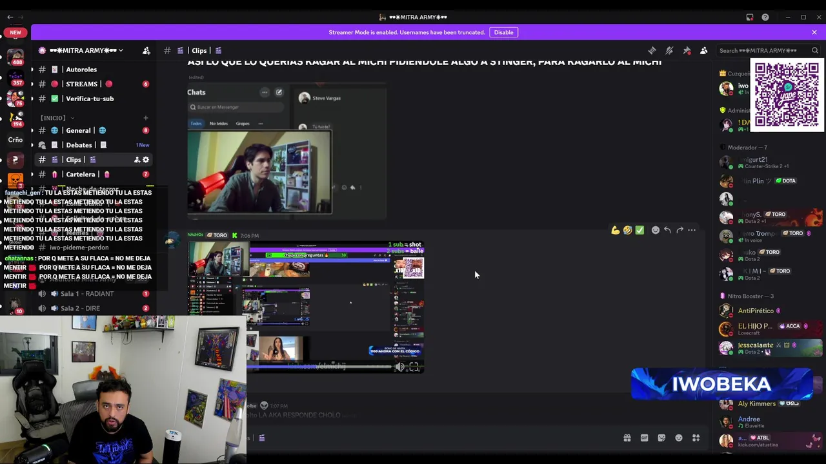Click the Moderador — 7 role header
The image size is (826, 464).
[x=747, y=148]
